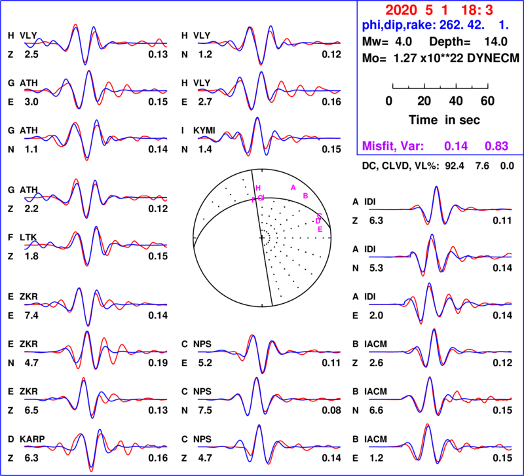
Task: Click the IDI E waveform trace
Action: tap(440, 303)
